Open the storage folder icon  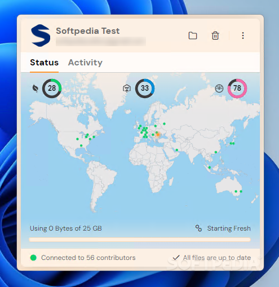(193, 36)
